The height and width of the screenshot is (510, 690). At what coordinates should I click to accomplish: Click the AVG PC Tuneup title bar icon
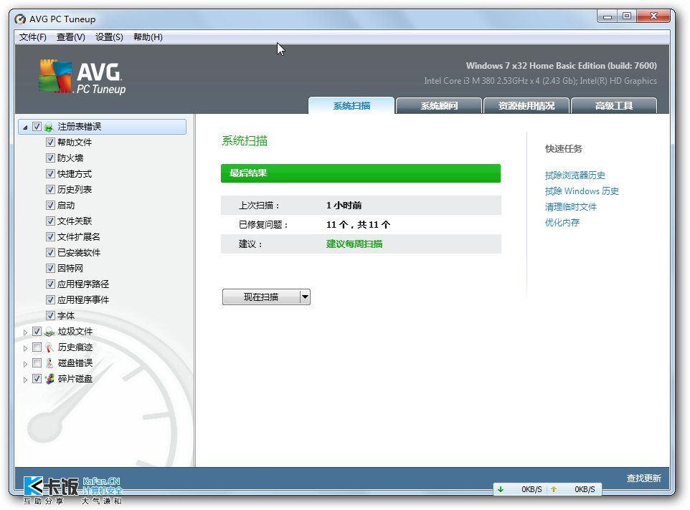pos(20,19)
